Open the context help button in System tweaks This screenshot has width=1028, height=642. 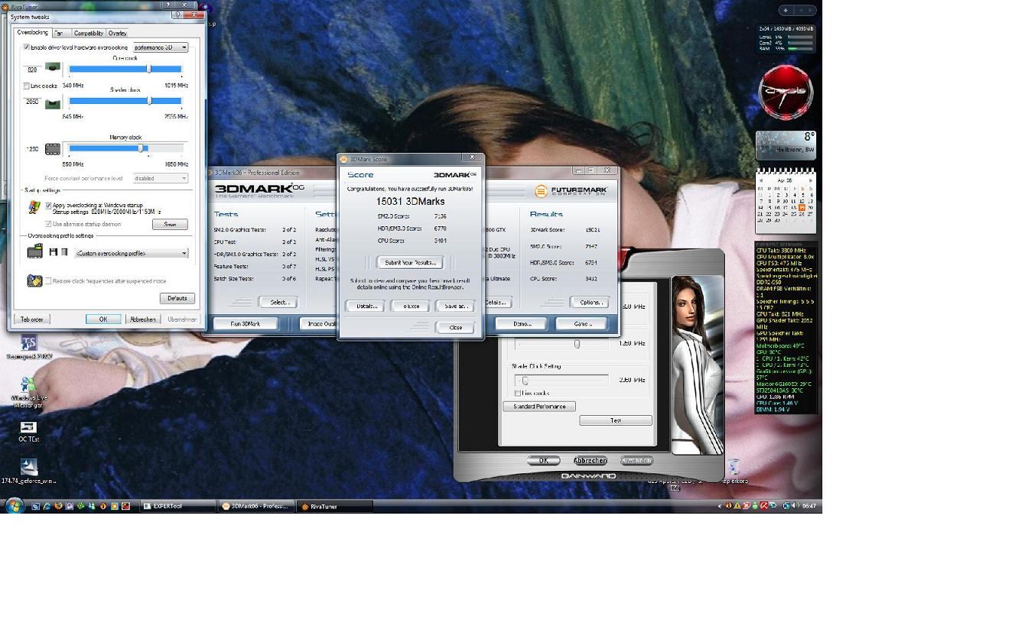[178, 15]
